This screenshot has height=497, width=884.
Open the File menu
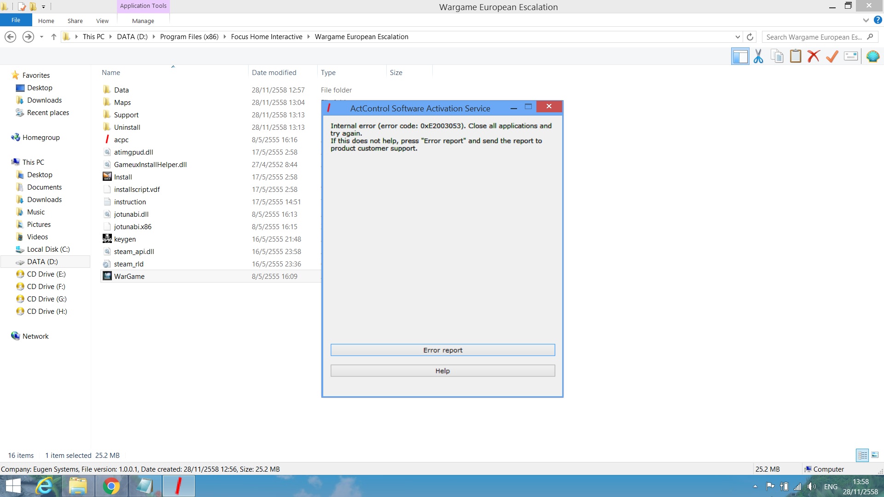pyautogui.click(x=16, y=20)
